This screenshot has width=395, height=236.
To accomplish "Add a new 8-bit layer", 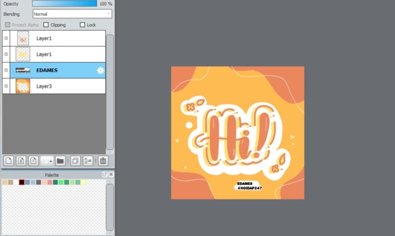I will 21,161.
